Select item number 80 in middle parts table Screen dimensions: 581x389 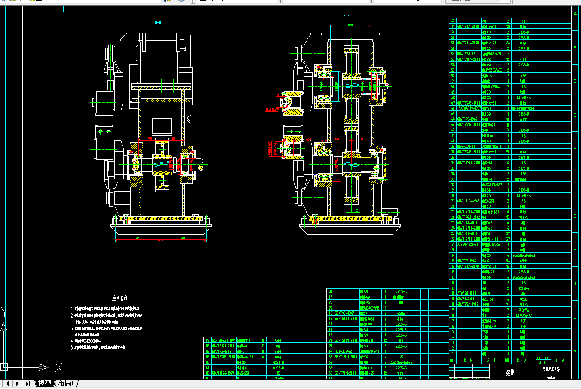tap(330, 291)
